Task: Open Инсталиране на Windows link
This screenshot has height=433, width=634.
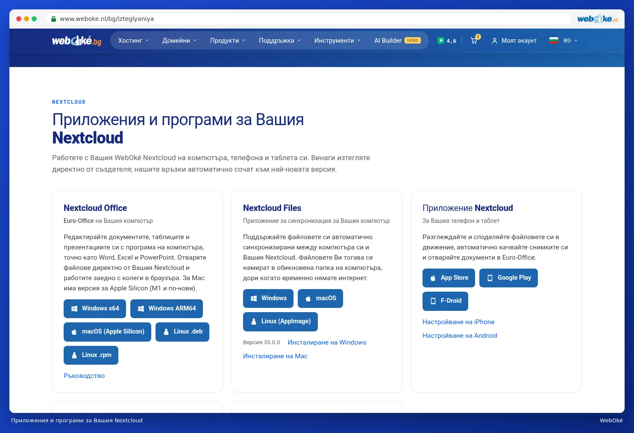Action: coord(327,342)
